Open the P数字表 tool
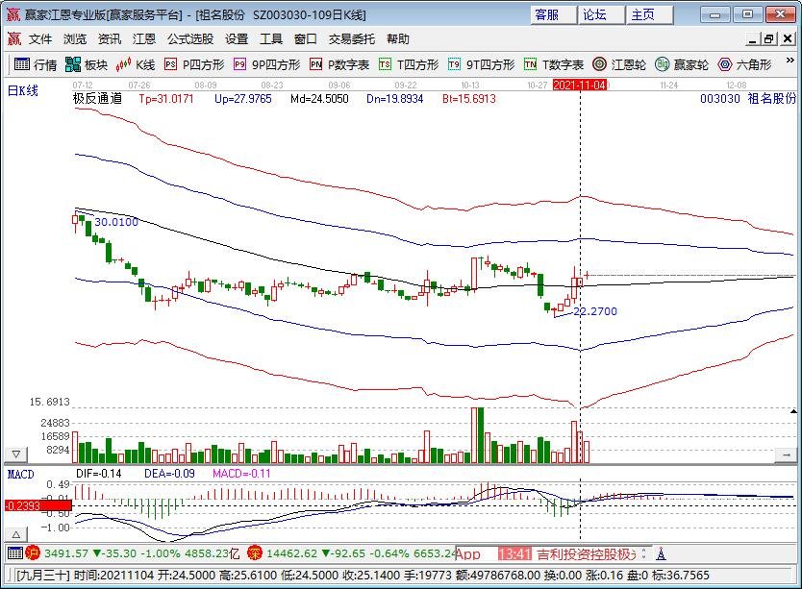This screenshot has width=802, height=589. (339, 64)
